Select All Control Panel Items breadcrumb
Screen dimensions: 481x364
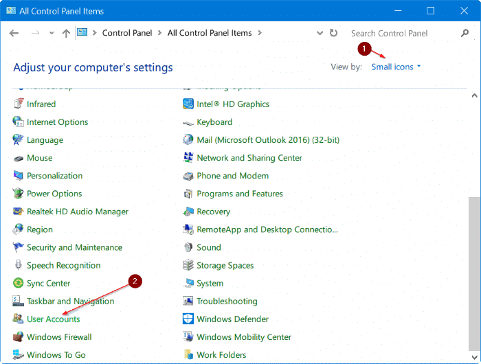(x=210, y=33)
